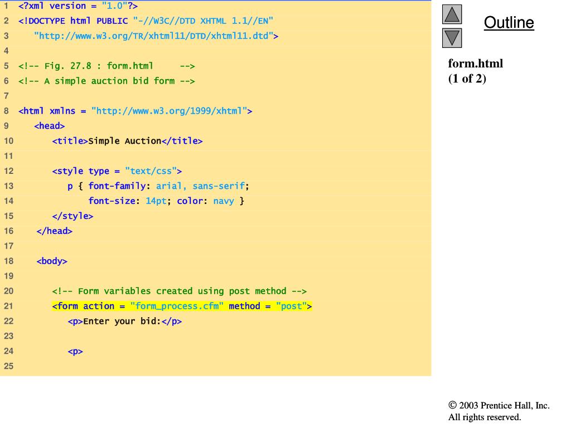Image resolution: width=571 pixels, height=428 pixels.
Task: Click the opening body tag on line 18
Action: click(52, 261)
